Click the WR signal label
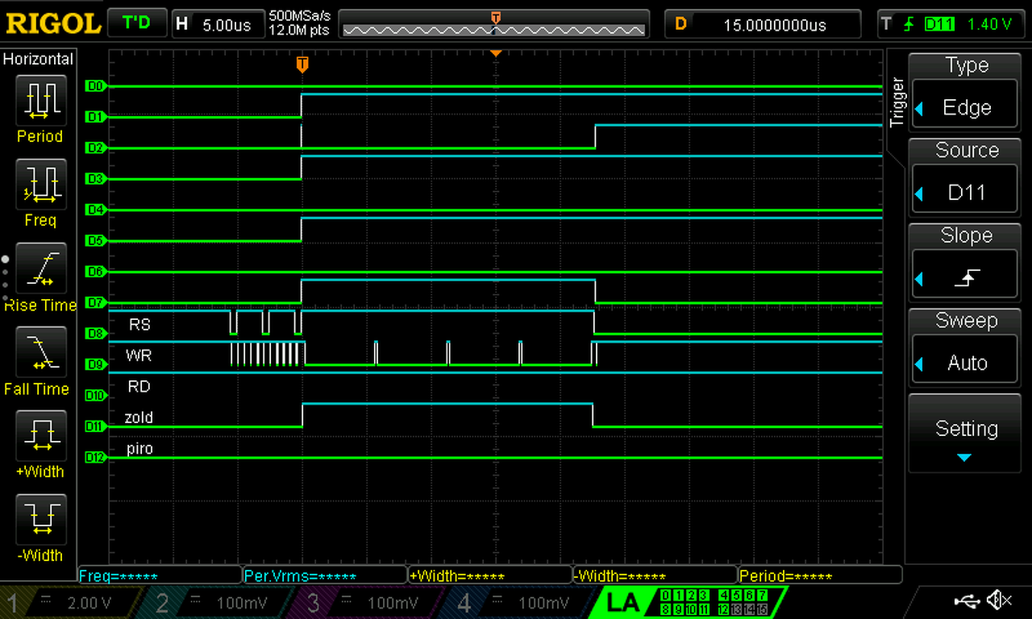1032x619 pixels. (139, 355)
